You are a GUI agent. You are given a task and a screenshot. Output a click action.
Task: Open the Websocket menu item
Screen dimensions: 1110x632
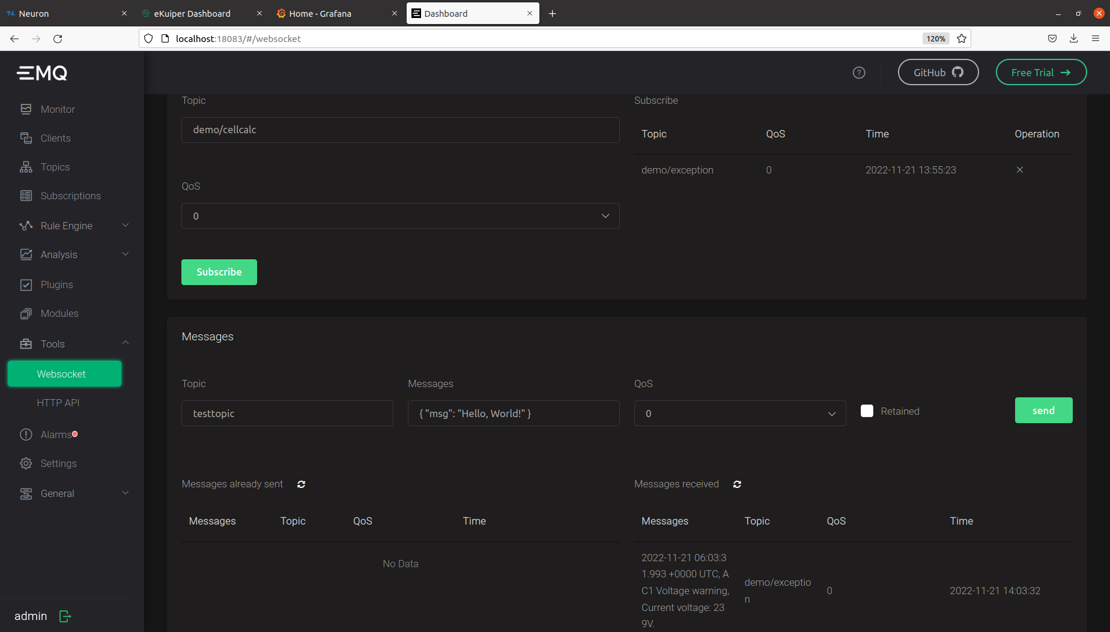(x=64, y=374)
